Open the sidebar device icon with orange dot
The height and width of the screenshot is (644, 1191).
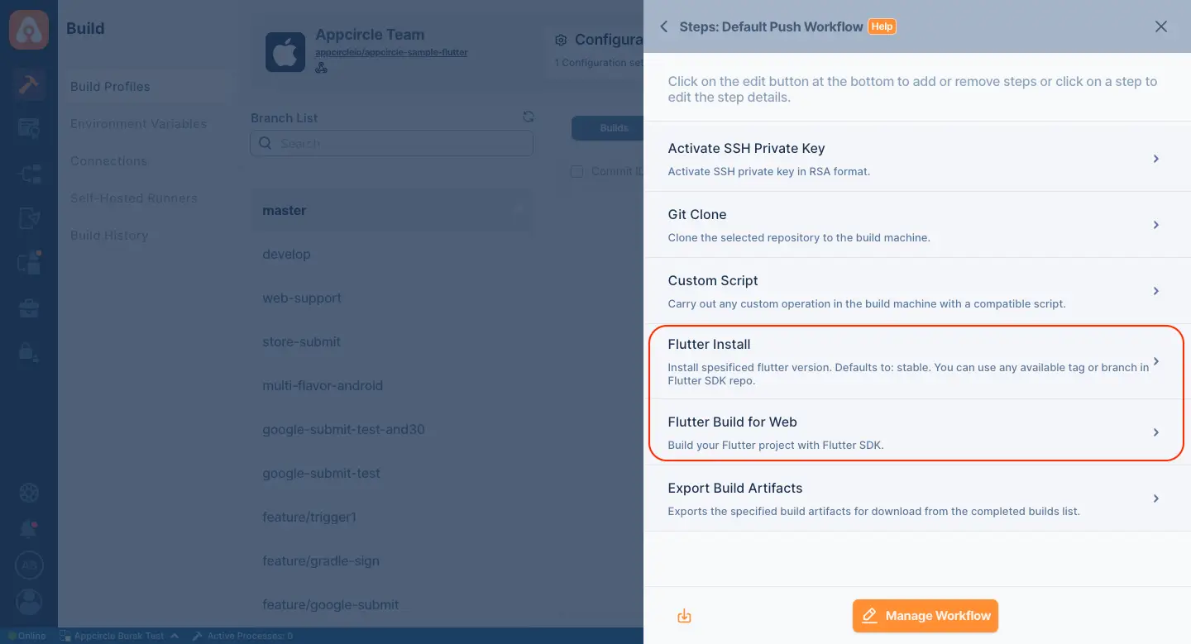tap(29, 263)
